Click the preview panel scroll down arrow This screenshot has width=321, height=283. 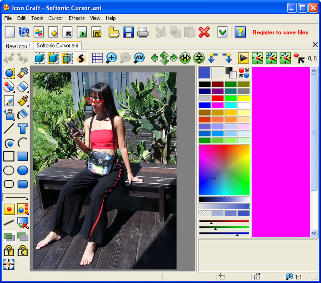pyautogui.click(x=314, y=233)
